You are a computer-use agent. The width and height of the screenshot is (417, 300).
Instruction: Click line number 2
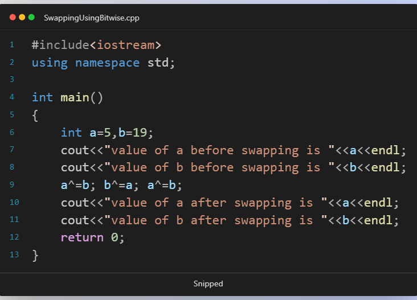12,62
